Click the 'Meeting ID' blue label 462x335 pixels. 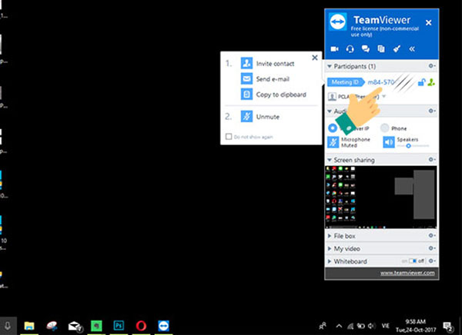tap(345, 82)
